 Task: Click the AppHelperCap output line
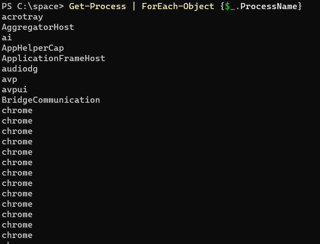pyautogui.click(x=33, y=48)
